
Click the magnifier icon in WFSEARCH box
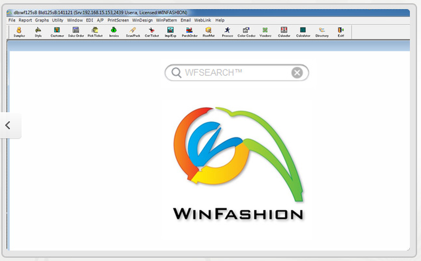pyautogui.click(x=176, y=73)
